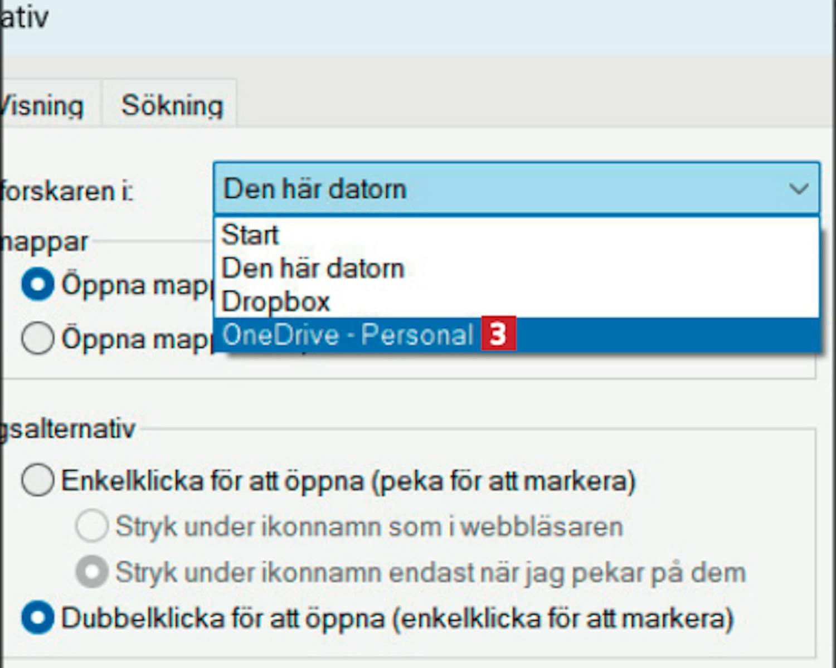836x668 pixels.
Task: Click the chevron arrow of the combo box
Action: [x=798, y=189]
